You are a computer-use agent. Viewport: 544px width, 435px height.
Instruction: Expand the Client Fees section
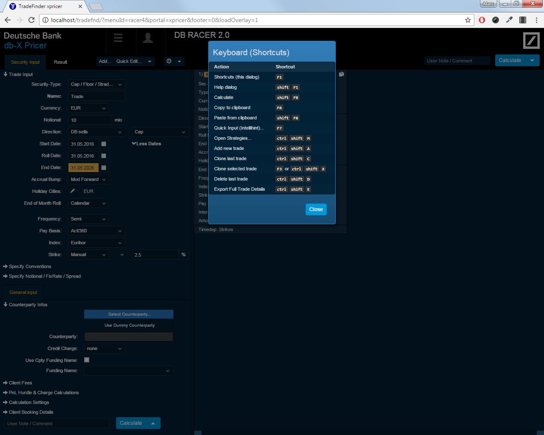[20, 383]
